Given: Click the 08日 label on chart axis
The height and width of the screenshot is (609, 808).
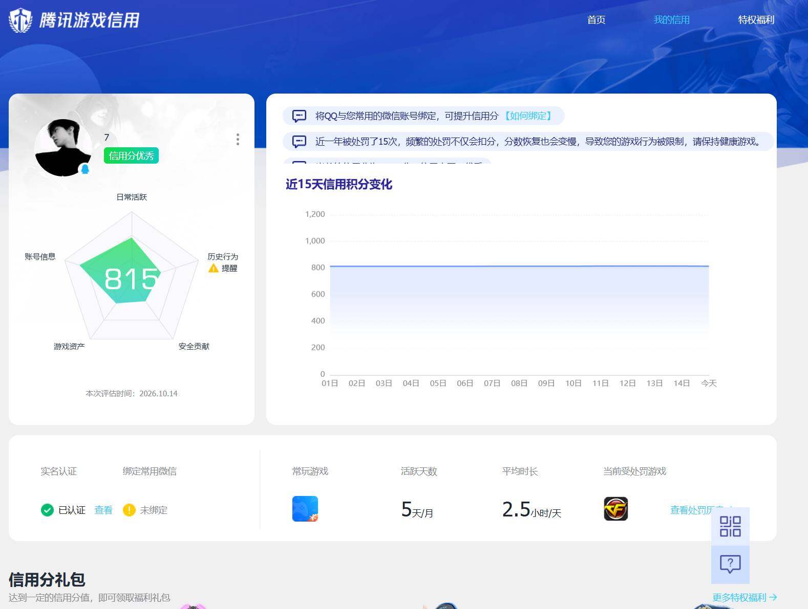Looking at the screenshot, I should (519, 383).
